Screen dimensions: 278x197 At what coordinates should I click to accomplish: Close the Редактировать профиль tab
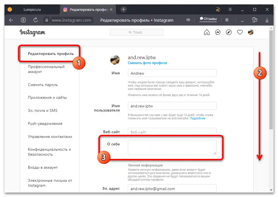pos(111,9)
